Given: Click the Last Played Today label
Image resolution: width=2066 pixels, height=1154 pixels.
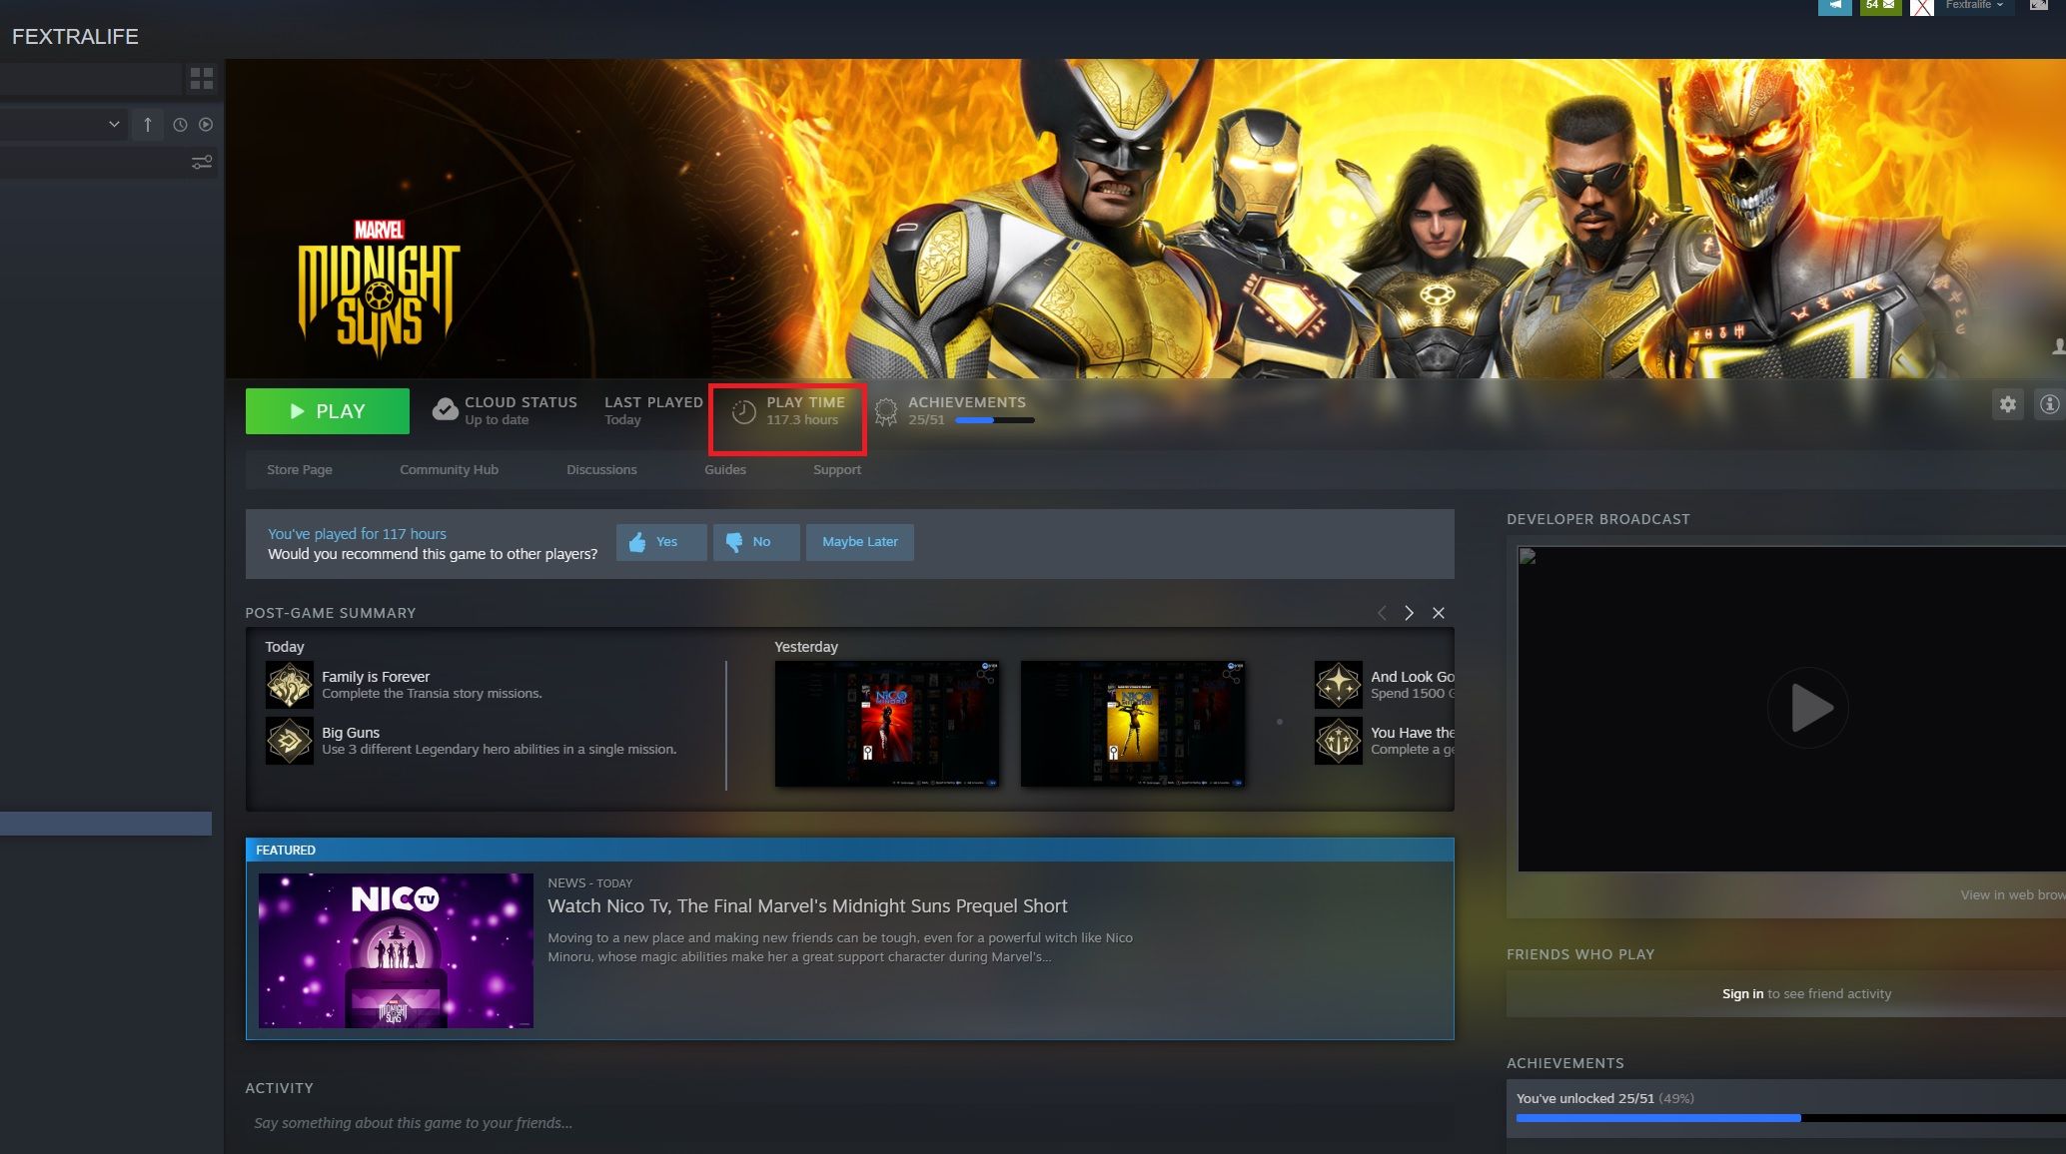Looking at the screenshot, I should pyautogui.click(x=653, y=410).
